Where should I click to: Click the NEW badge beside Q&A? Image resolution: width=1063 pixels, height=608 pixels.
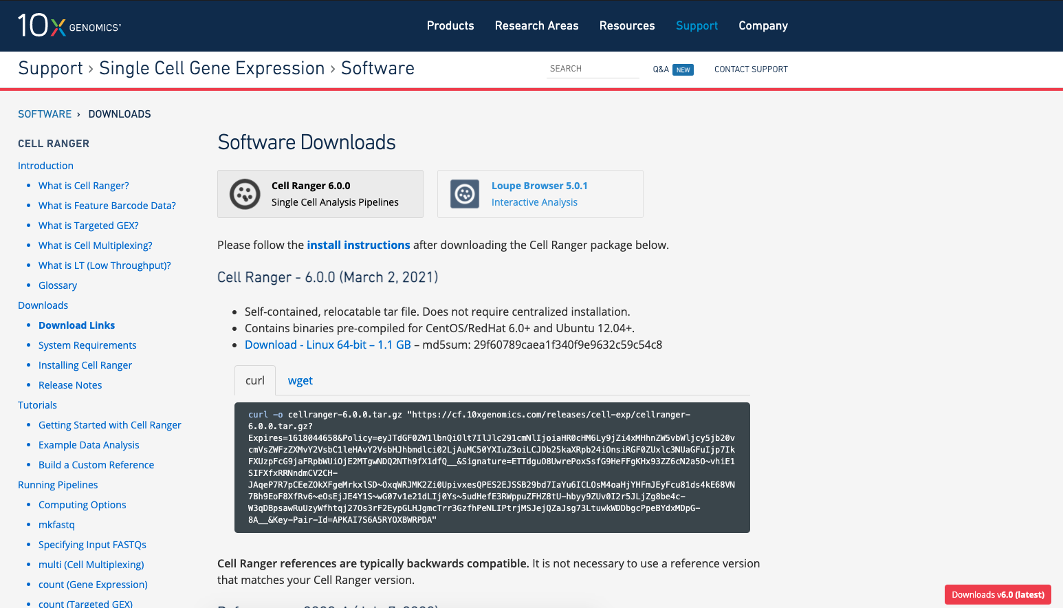click(x=683, y=69)
